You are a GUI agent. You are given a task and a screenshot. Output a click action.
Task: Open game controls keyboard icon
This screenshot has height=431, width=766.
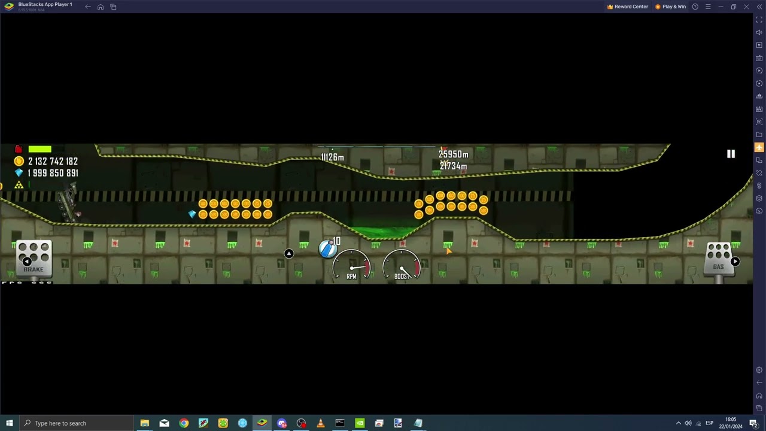coord(759,58)
